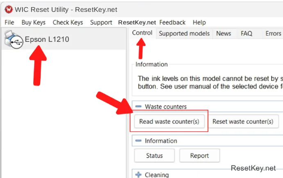Open the FAQ tab

click(246, 34)
